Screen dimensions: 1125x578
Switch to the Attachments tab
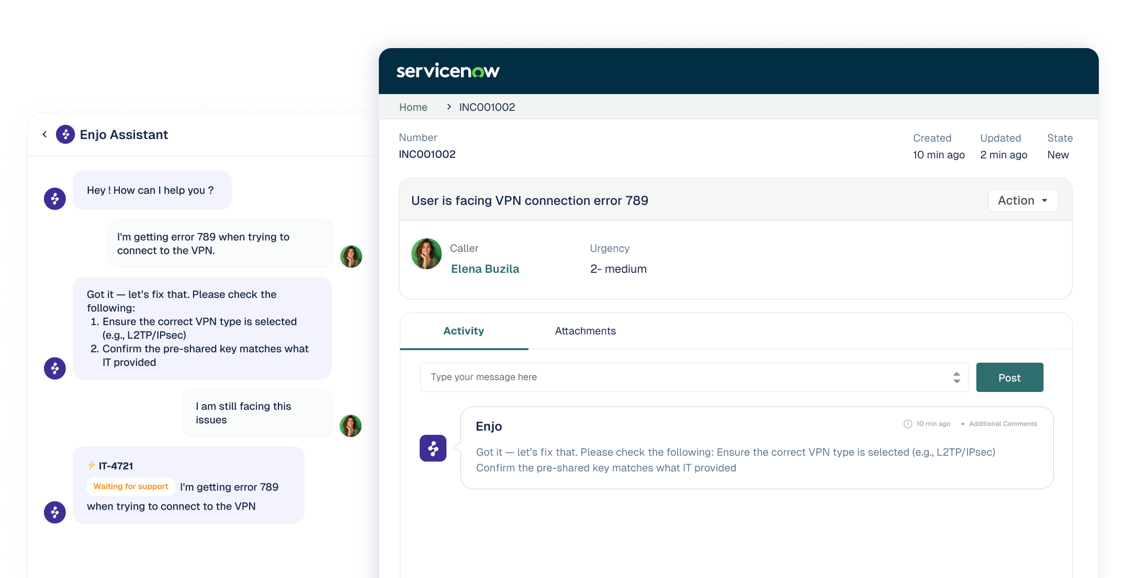[586, 331]
